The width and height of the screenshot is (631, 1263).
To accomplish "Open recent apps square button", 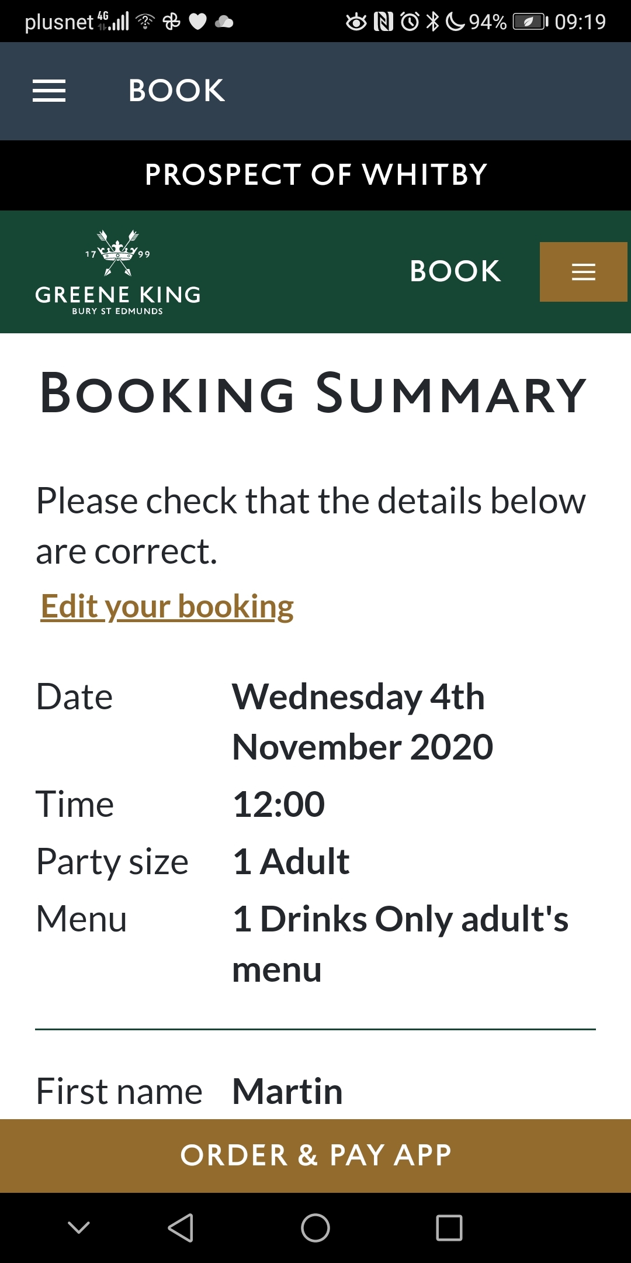I will [x=449, y=1227].
